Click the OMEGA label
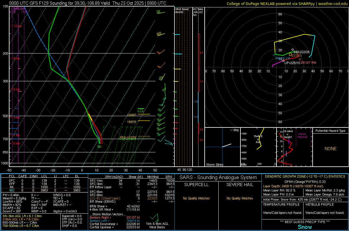 coord(18,9)
